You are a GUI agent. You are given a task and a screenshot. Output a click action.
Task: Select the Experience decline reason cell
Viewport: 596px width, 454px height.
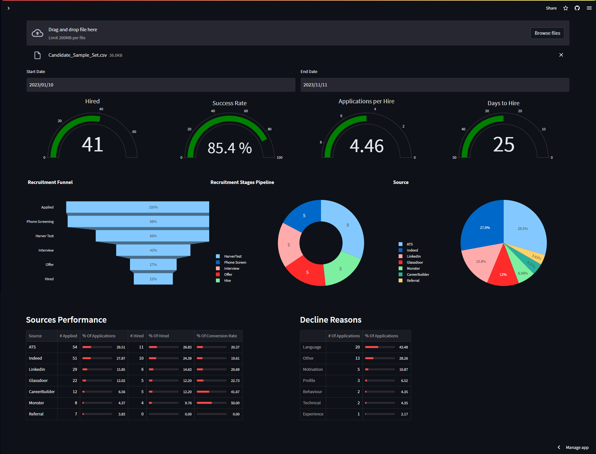313,414
